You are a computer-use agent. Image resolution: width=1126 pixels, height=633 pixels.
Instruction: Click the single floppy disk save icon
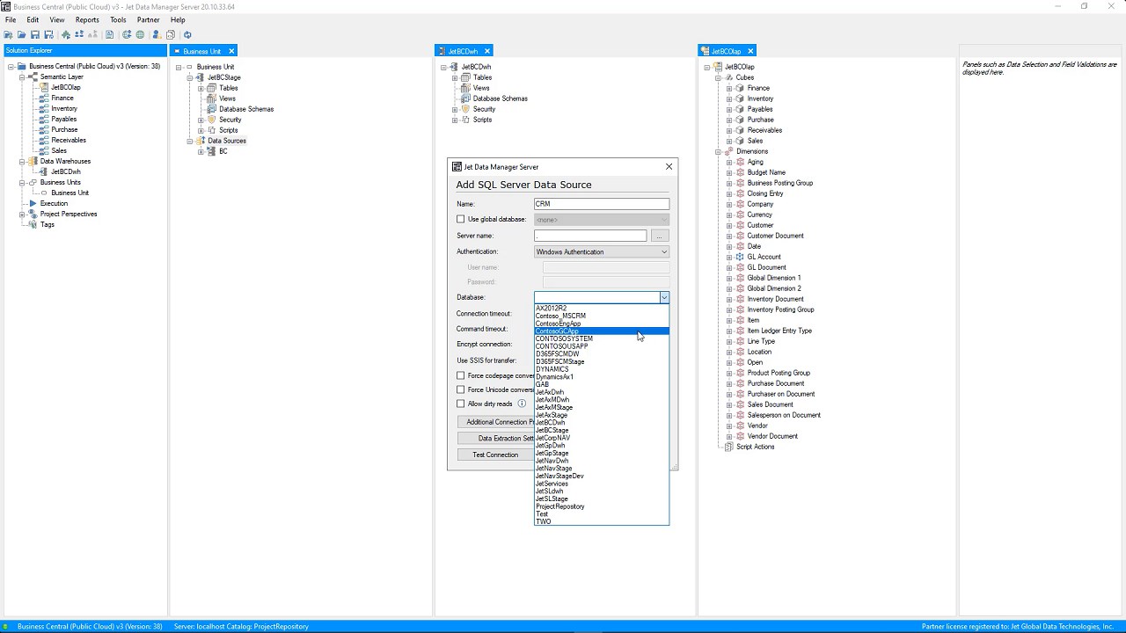coord(35,35)
